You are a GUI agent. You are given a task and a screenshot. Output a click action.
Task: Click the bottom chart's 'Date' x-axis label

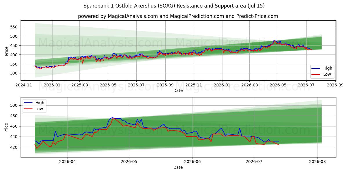tap(178, 167)
